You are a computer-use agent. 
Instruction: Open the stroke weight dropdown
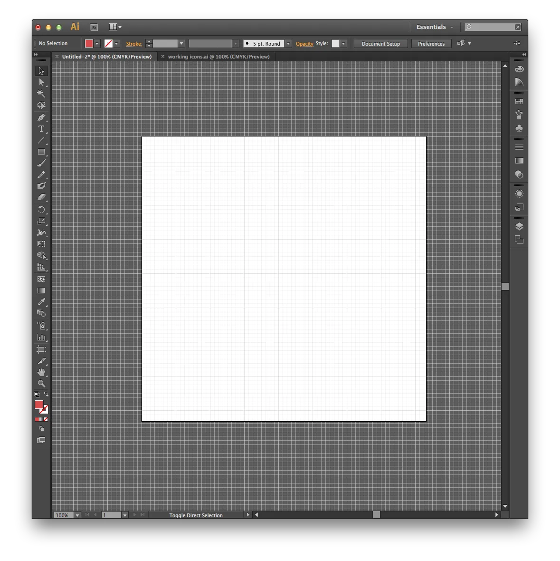click(x=181, y=44)
